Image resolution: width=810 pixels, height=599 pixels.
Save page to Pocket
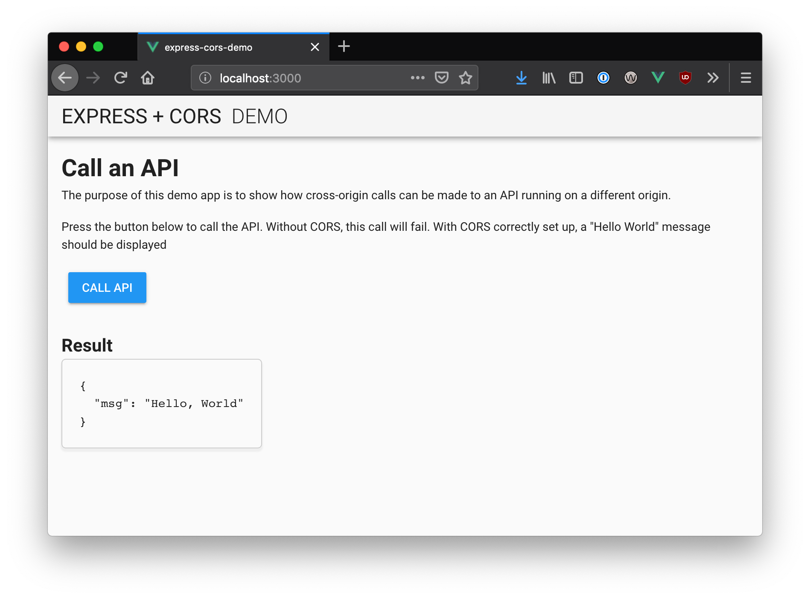click(x=442, y=78)
